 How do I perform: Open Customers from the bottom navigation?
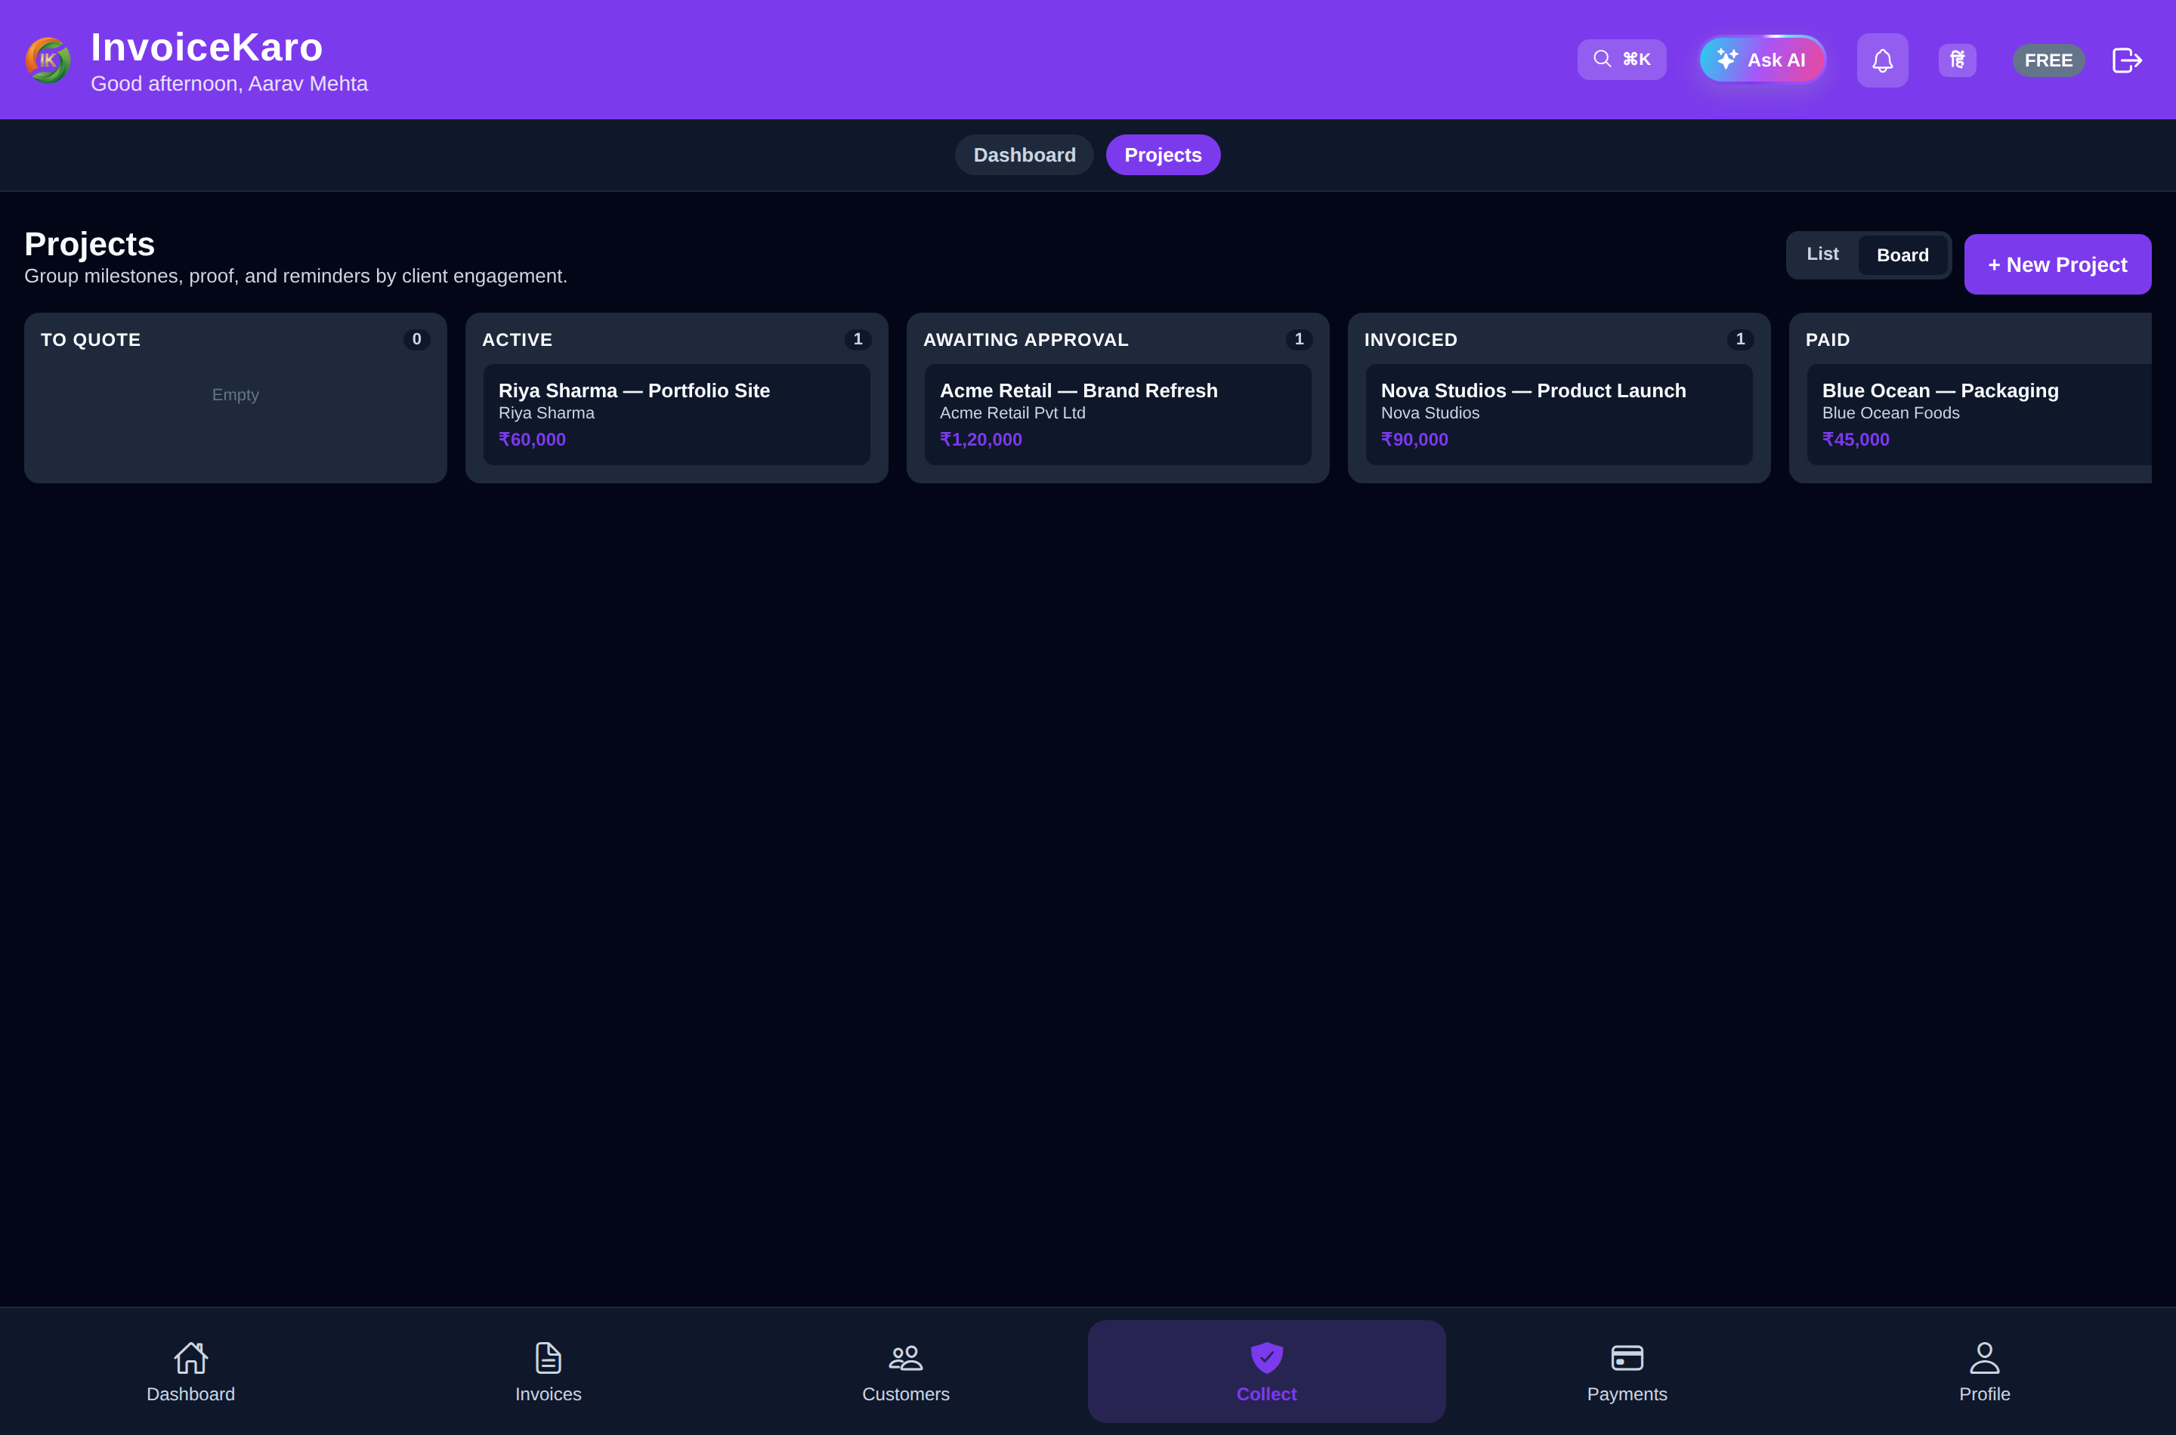click(905, 1371)
